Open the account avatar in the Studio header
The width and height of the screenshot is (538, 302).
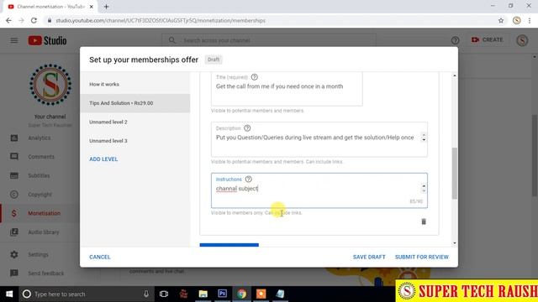522,40
